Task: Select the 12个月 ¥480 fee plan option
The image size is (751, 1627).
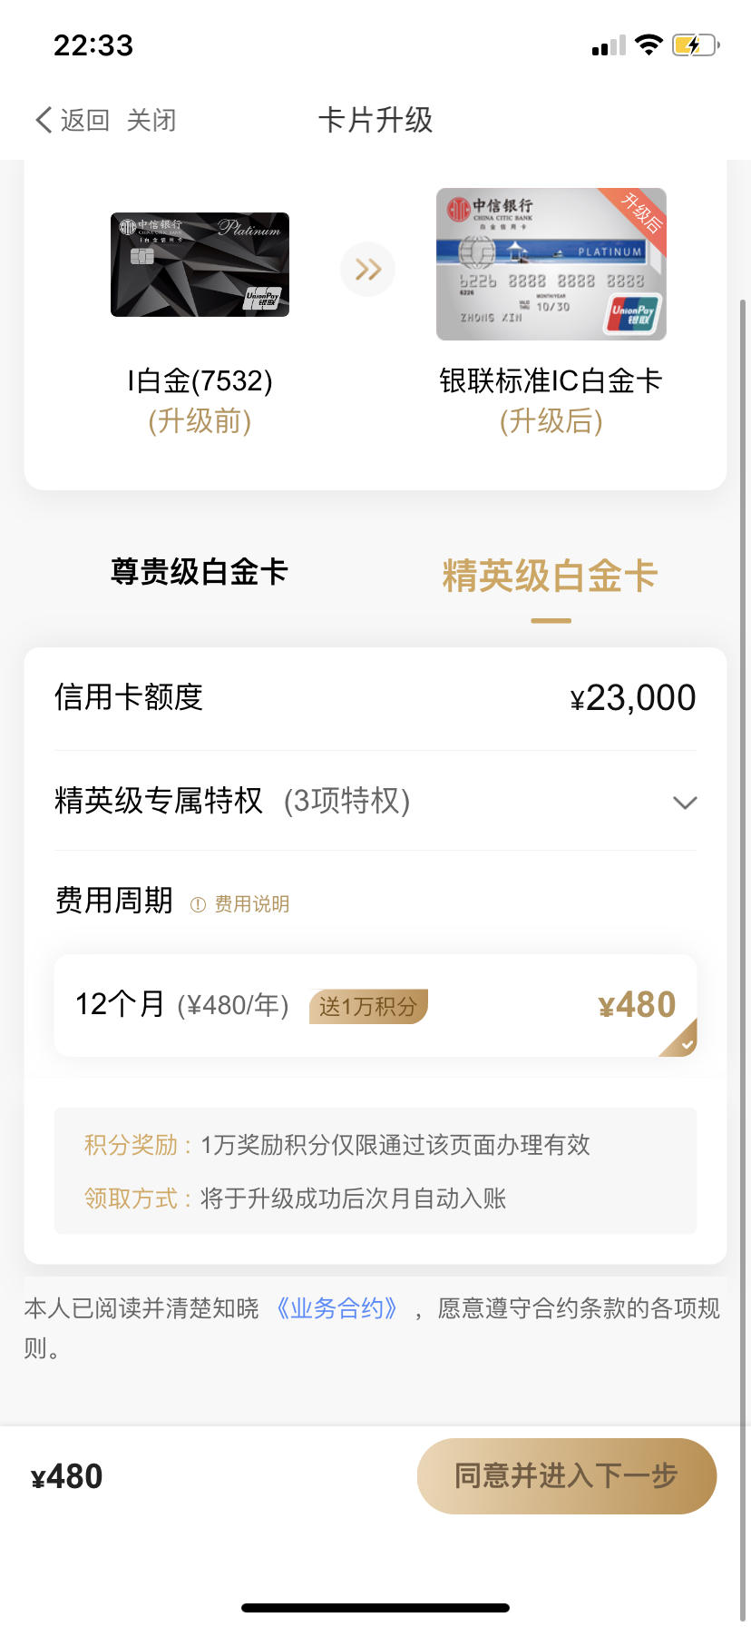Action: 375,1005
